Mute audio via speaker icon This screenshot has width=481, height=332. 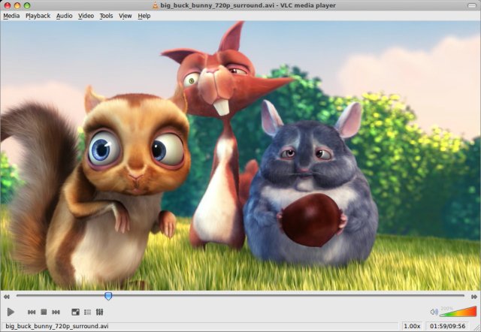[x=434, y=312]
